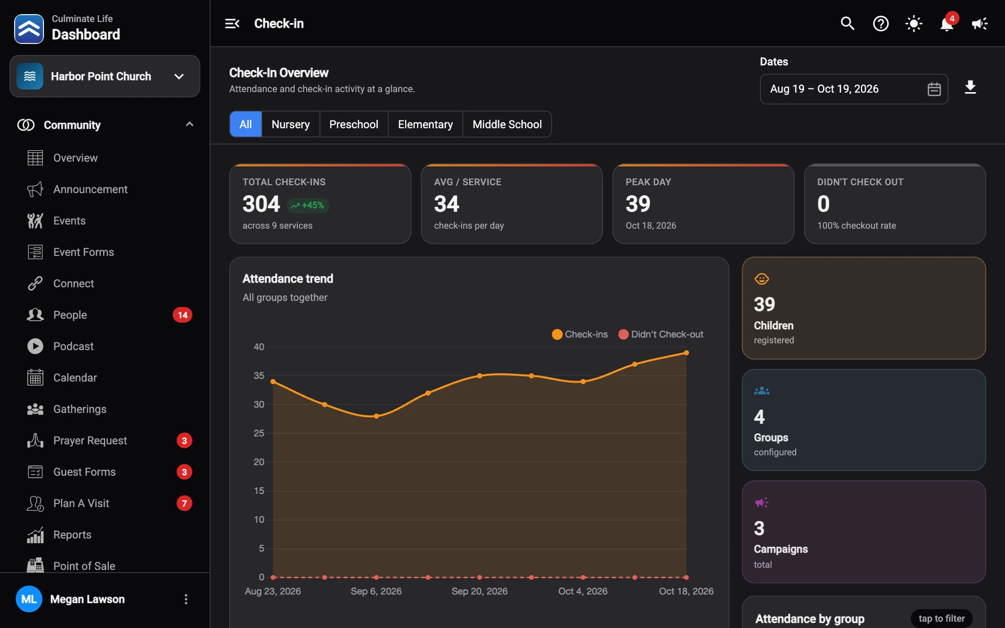Open the megaphone icon in top bar
This screenshot has height=628, width=1005.
pos(980,24)
